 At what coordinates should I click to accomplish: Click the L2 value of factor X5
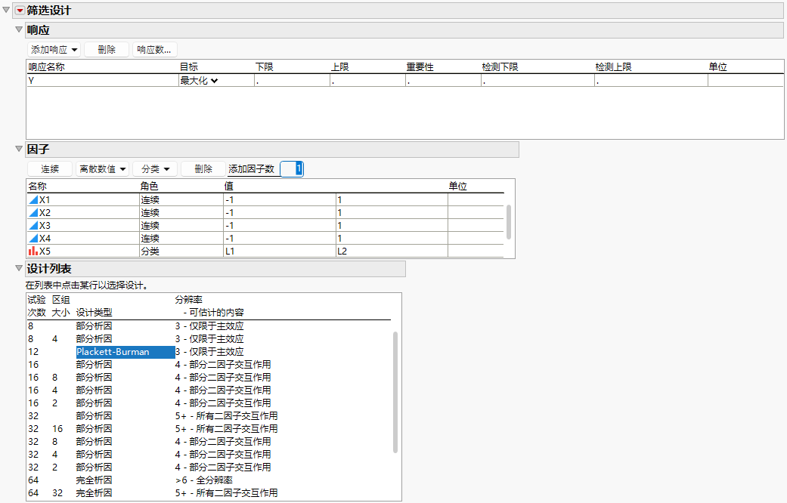click(x=392, y=251)
